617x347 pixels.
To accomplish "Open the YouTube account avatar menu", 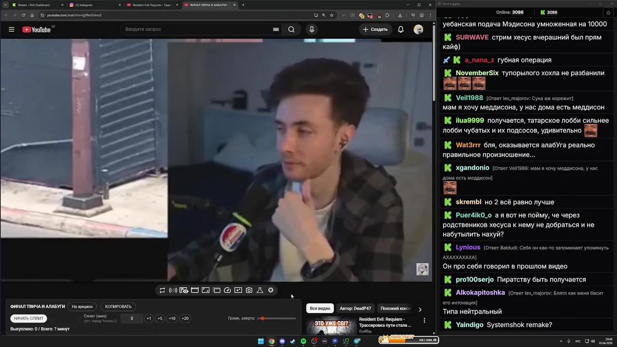I will [x=418, y=29].
